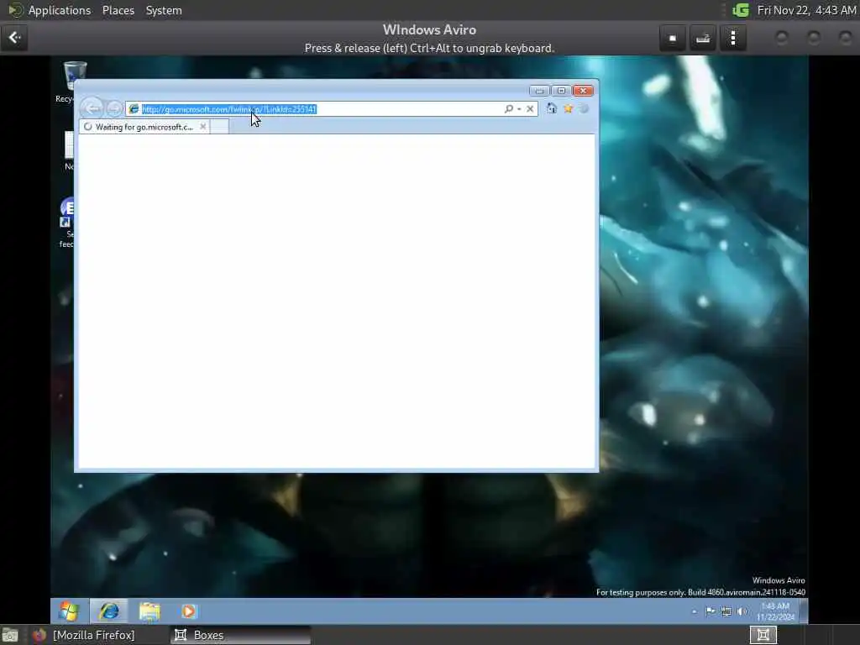Click the go.microsoft.com URL field

pos(322,109)
